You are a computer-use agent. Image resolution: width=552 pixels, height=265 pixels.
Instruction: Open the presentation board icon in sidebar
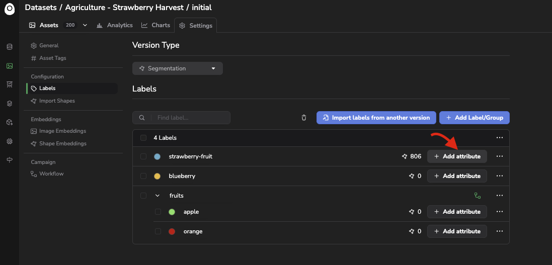coord(10,84)
